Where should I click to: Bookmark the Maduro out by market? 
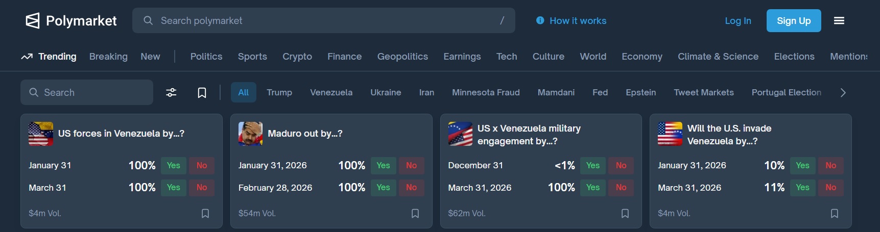coord(415,213)
